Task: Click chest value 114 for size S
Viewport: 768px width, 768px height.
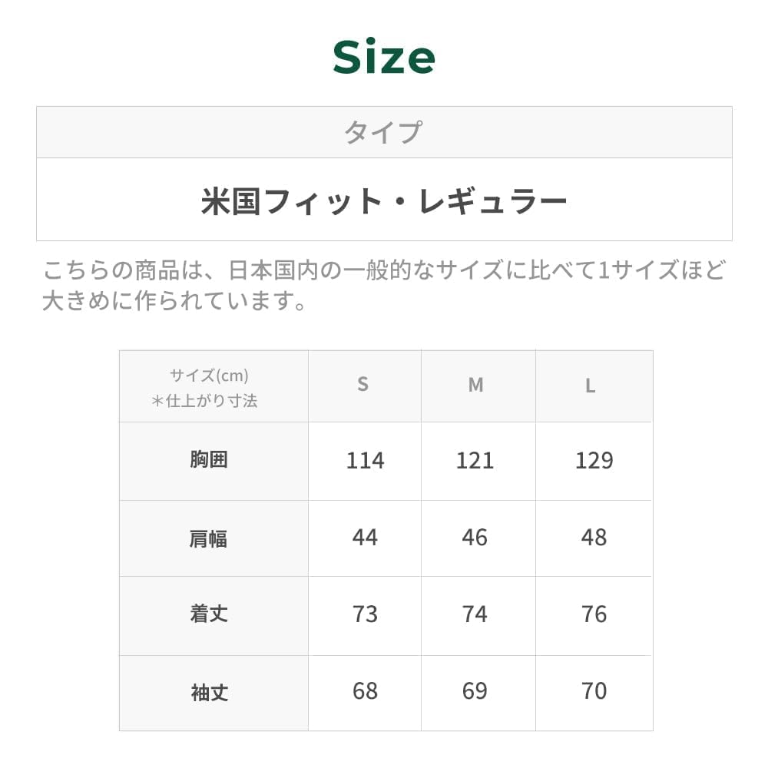Action: pyautogui.click(x=365, y=461)
